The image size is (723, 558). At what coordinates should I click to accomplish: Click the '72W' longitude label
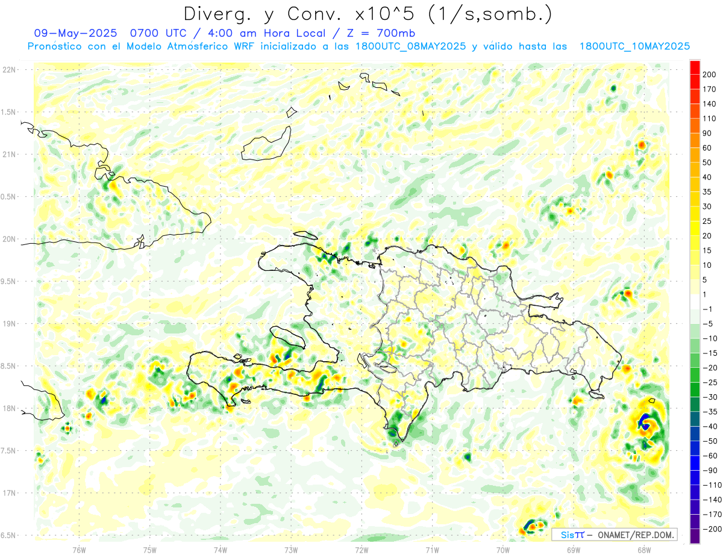[x=361, y=550]
